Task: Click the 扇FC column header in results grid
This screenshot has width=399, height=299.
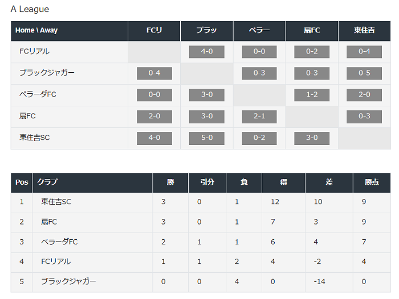Action: (x=312, y=31)
